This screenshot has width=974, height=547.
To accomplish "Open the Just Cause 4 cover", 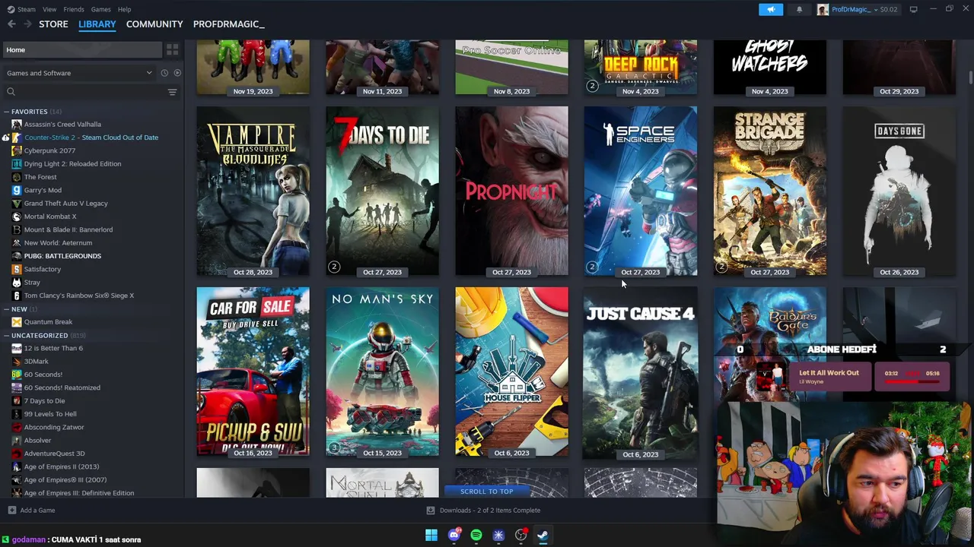I will pos(641,373).
